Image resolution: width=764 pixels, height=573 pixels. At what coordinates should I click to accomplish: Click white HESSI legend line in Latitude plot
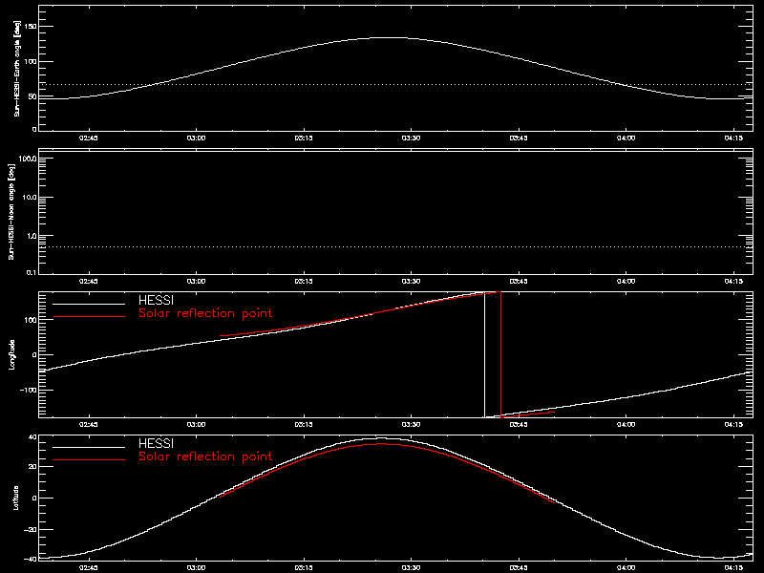[x=89, y=447]
